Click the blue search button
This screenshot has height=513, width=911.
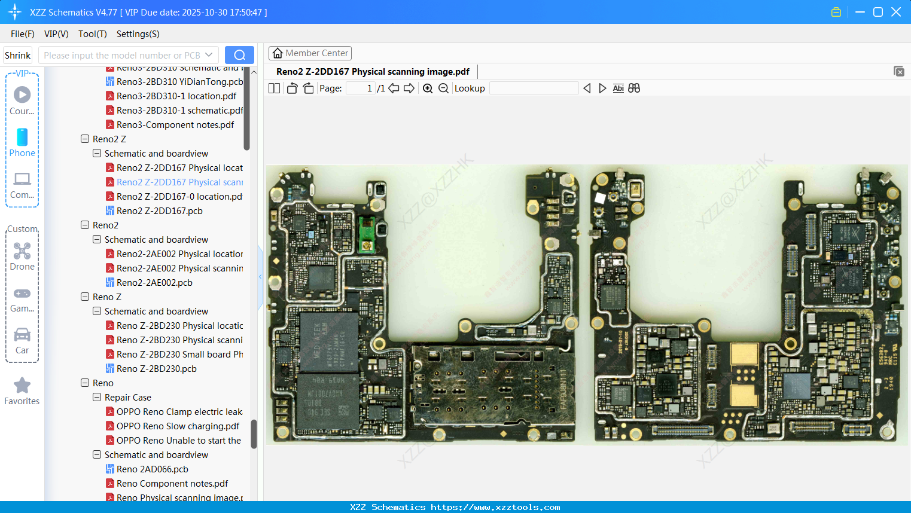click(239, 55)
